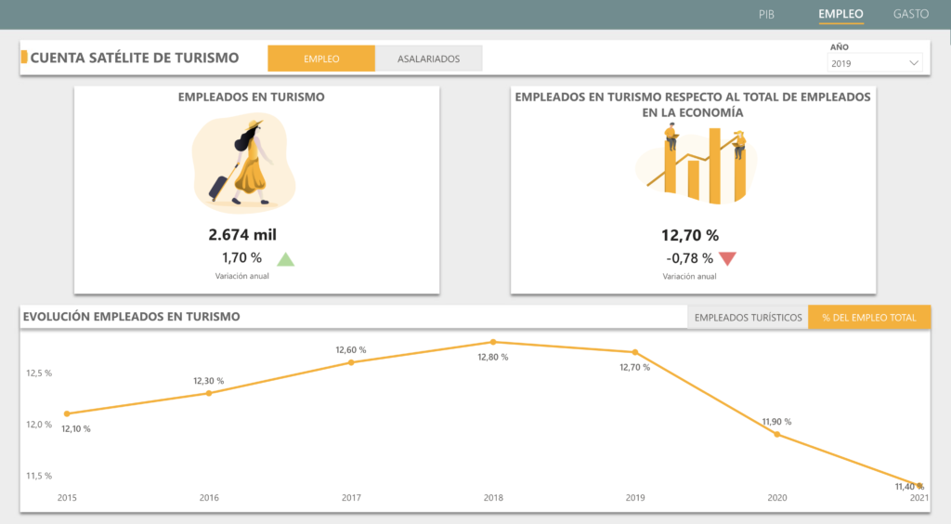Toggle the orange EMPLEO view button
The height and width of the screenshot is (524, 951).
pos(321,59)
